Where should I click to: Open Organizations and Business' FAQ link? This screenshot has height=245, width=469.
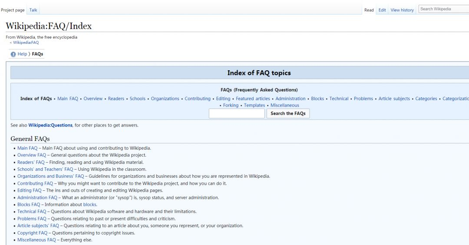(x=50, y=176)
